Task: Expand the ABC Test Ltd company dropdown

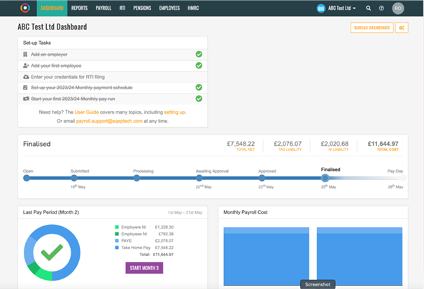Action: coord(342,8)
